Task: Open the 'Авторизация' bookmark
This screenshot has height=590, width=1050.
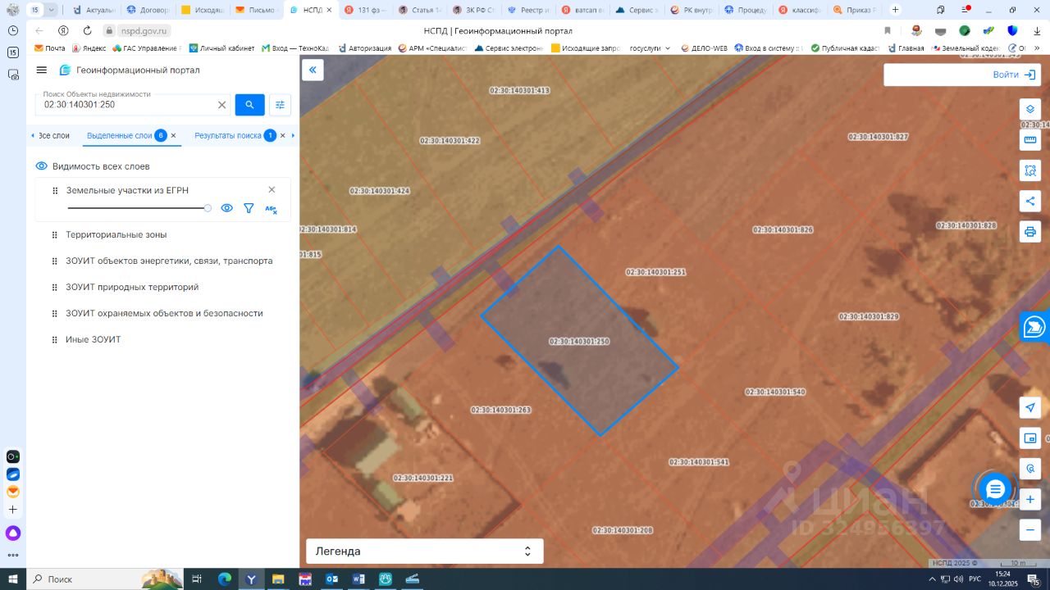Action: click(x=364, y=48)
